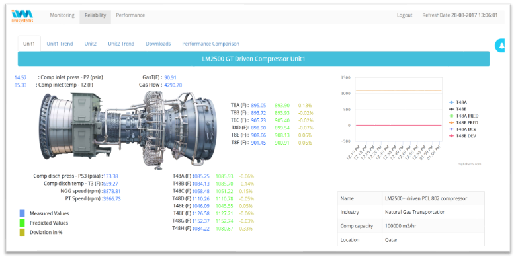This screenshot has width=516, height=259.
Task: Switch to the Unit1 tab
Action: 29,44
